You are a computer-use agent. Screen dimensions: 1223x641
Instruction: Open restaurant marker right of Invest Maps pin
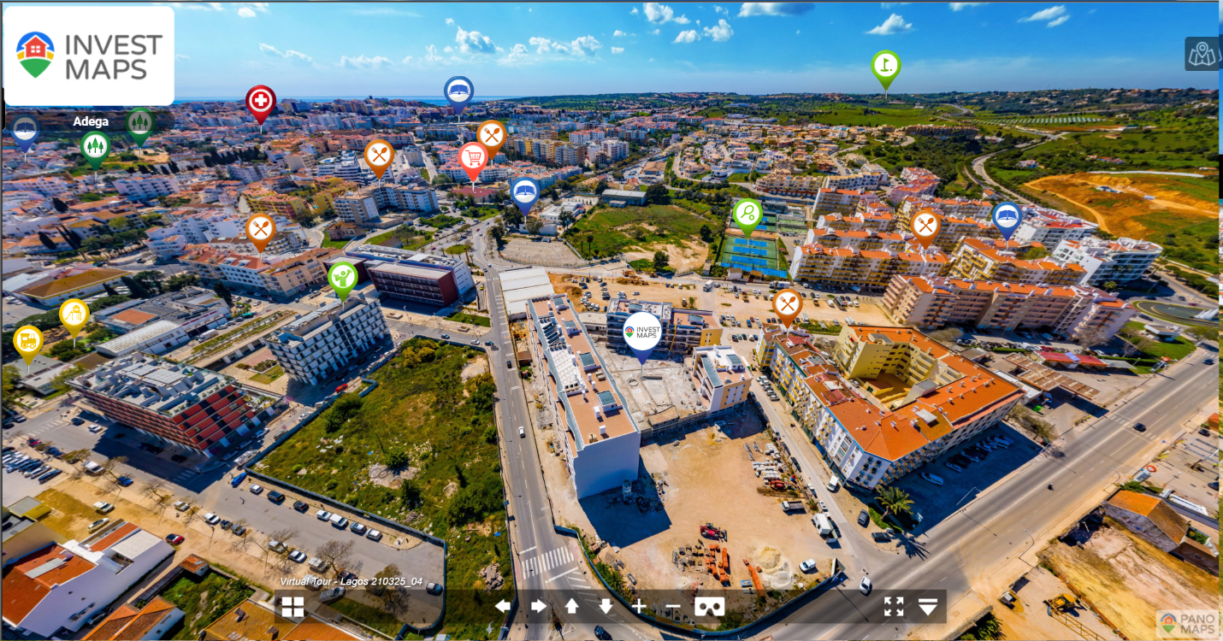coord(788,304)
